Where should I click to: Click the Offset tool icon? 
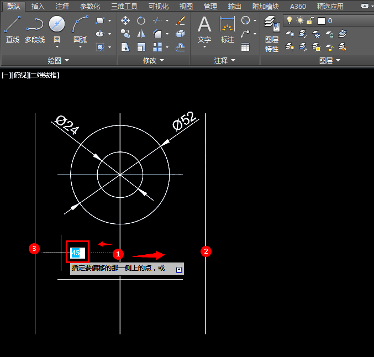coord(180,48)
